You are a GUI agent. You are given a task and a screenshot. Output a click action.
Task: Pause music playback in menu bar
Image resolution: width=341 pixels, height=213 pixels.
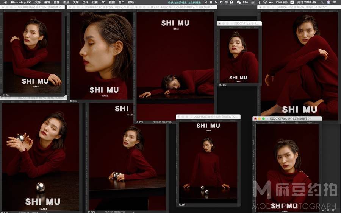point(211,2)
